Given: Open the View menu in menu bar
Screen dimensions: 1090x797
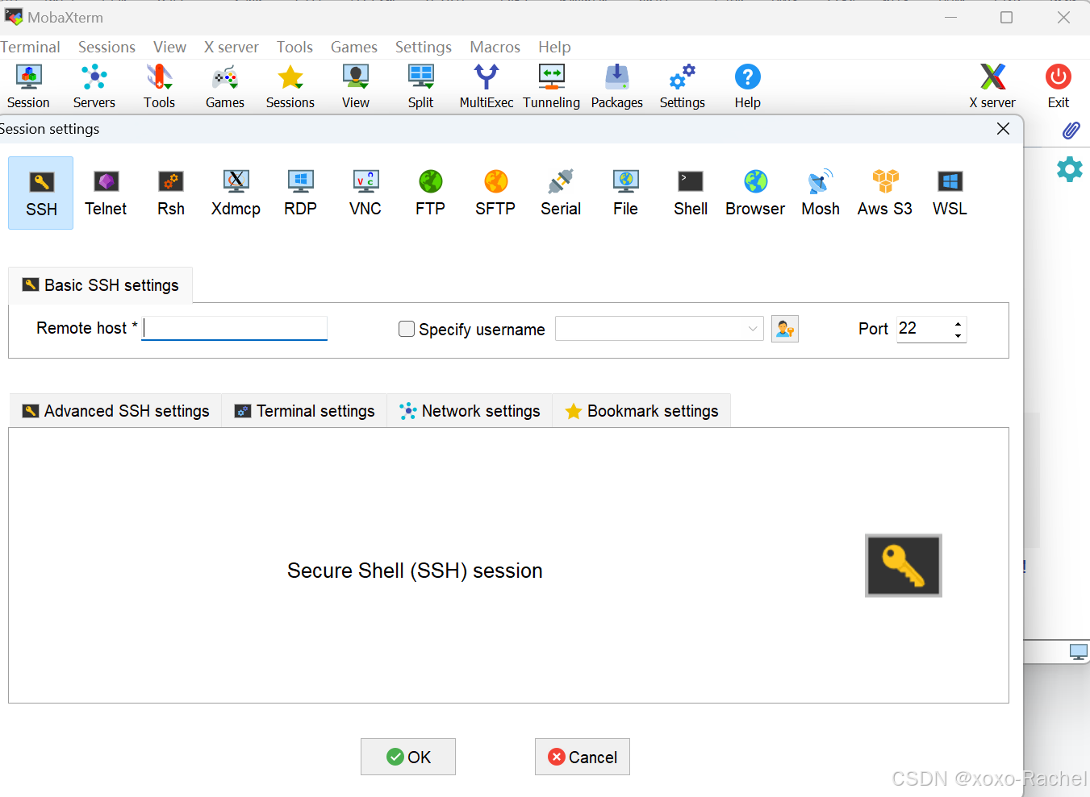Looking at the screenshot, I should (x=169, y=47).
